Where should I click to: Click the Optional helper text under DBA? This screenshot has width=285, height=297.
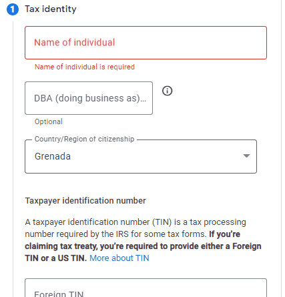tap(49, 121)
